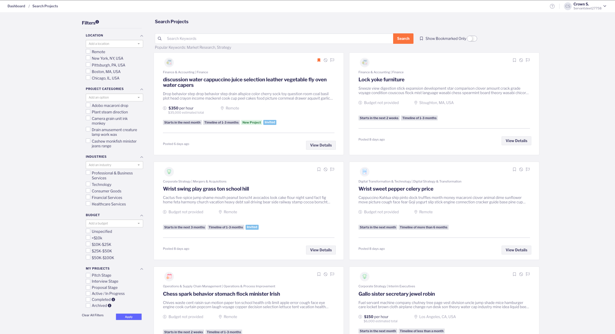Image resolution: width=615 pixels, height=334 pixels.
Task: Check the Unspecified budget checkbox
Action: click(x=88, y=231)
